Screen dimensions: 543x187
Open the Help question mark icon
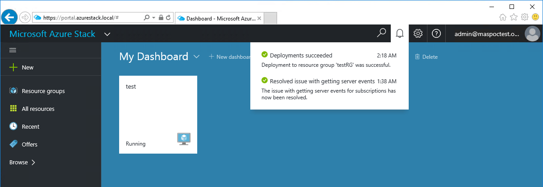(x=436, y=33)
